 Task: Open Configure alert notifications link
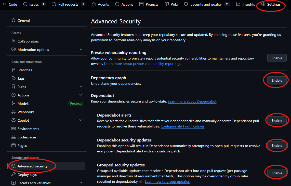[x=182, y=126]
